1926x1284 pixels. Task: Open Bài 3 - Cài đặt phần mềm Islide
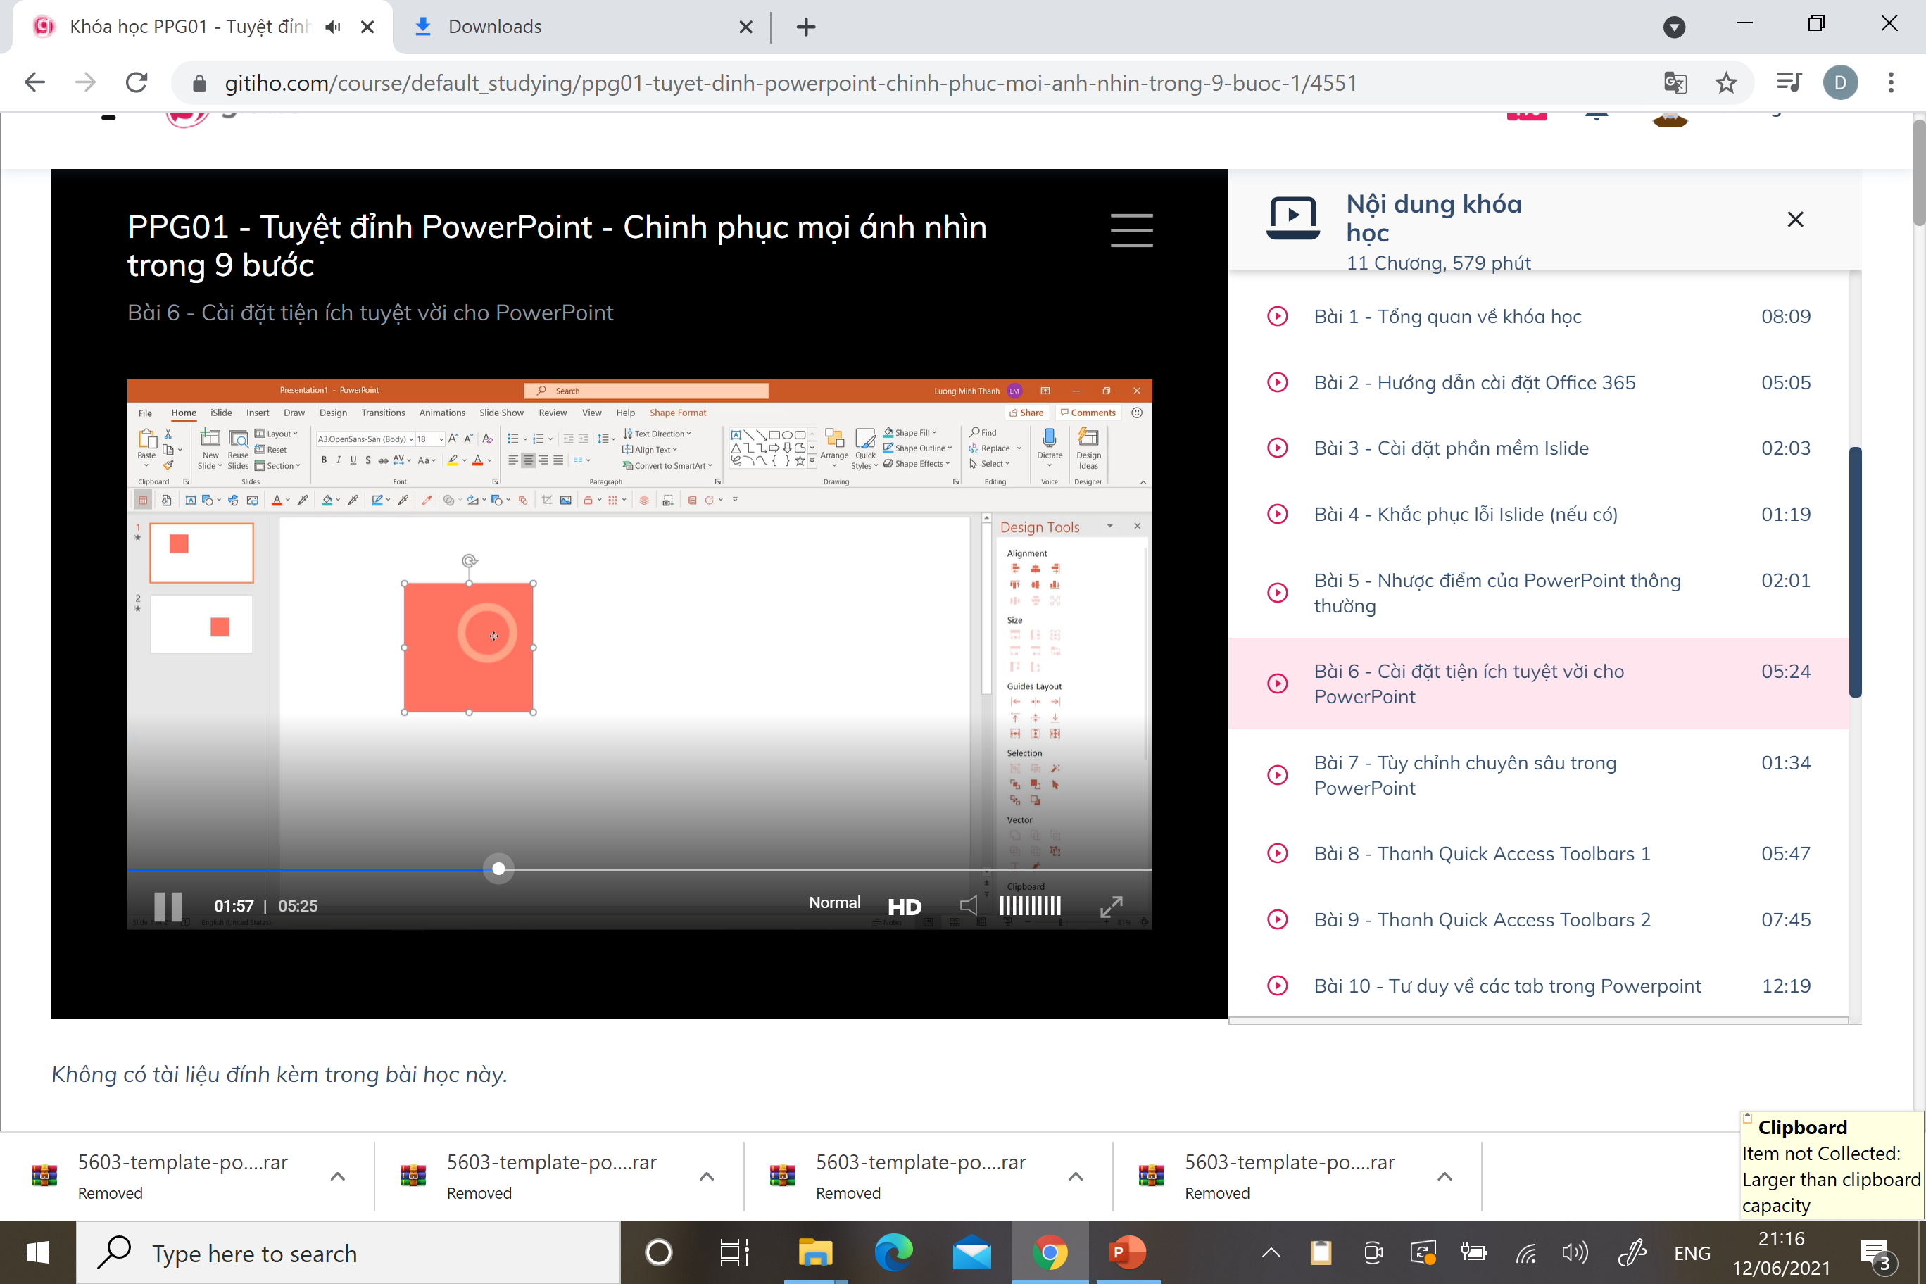tap(1539, 448)
